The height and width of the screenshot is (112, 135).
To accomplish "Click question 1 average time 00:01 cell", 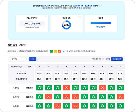I will click(x=39, y=79).
